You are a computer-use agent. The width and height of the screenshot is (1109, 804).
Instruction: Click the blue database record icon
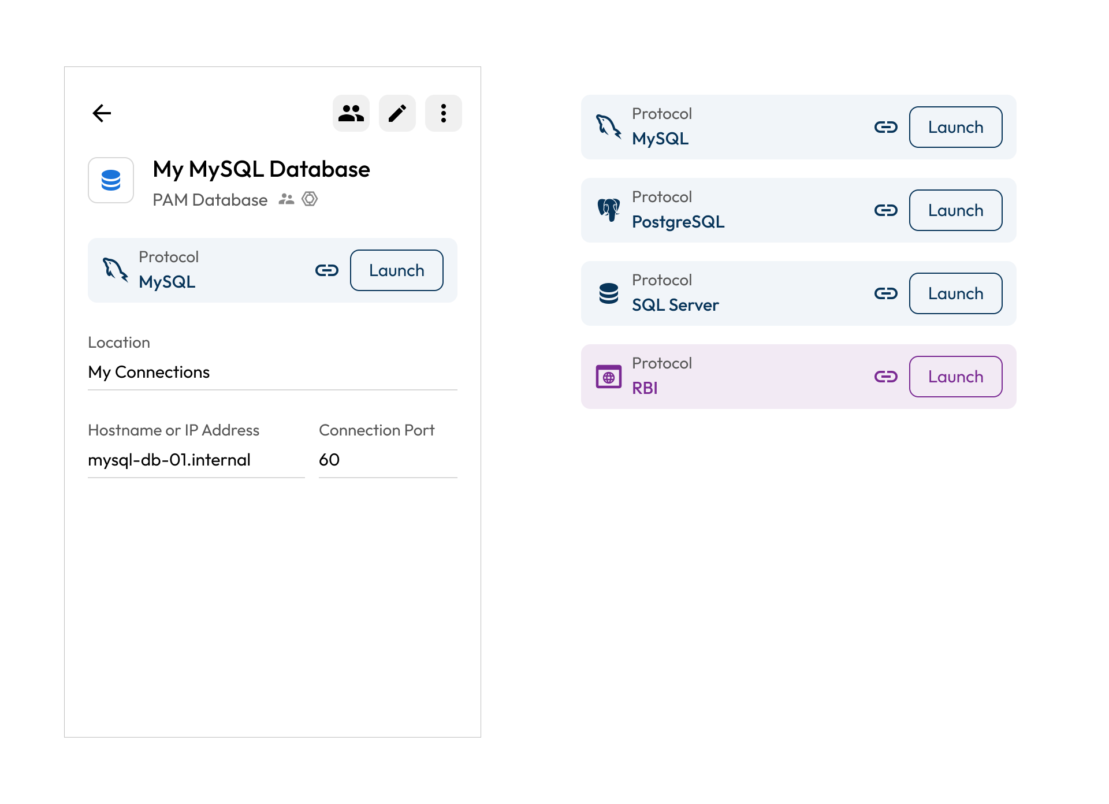[111, 180]
